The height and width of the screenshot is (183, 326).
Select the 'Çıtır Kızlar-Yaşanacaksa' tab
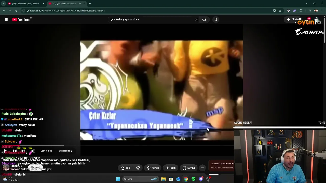point(65,4)
